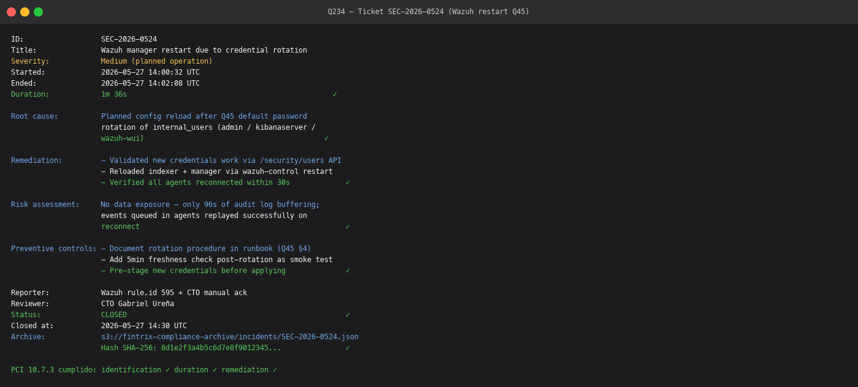Click 'remediation ✓' in the PCI line
This screenshot has height=387, width=858.
point(249,370)
